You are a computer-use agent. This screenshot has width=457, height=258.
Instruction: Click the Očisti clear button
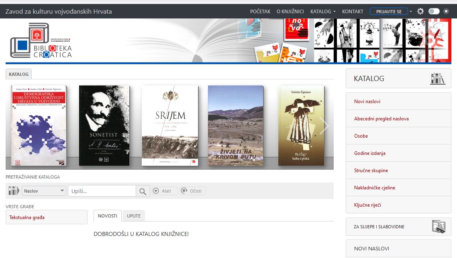[193, 191]
